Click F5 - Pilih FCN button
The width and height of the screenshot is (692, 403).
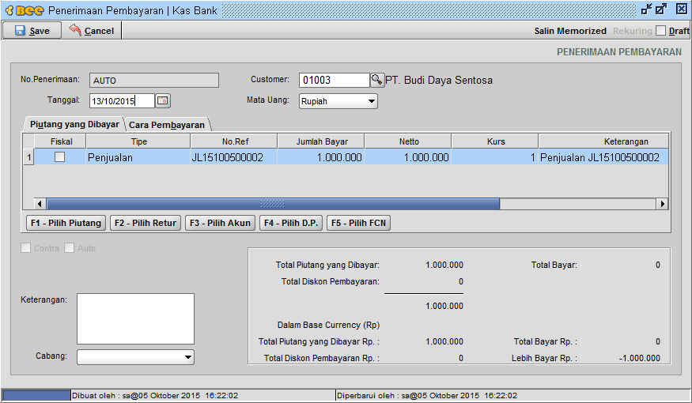(359, 223)
